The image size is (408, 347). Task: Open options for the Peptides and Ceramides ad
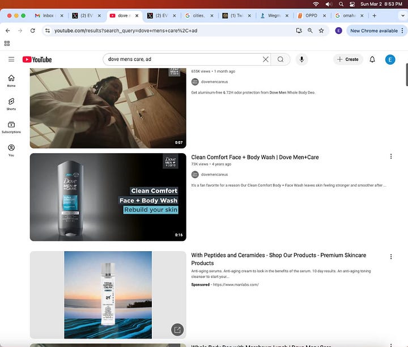coord(391,257)
